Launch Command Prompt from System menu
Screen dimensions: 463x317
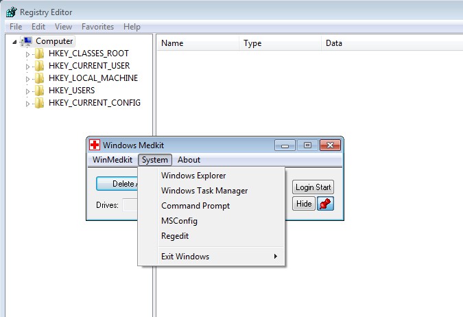tap(211, 206)
